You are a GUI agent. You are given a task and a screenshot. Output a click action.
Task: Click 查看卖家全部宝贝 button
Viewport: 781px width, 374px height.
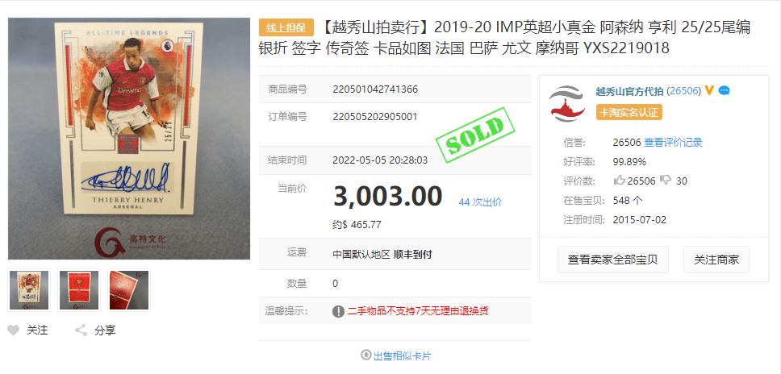(612, 260)
